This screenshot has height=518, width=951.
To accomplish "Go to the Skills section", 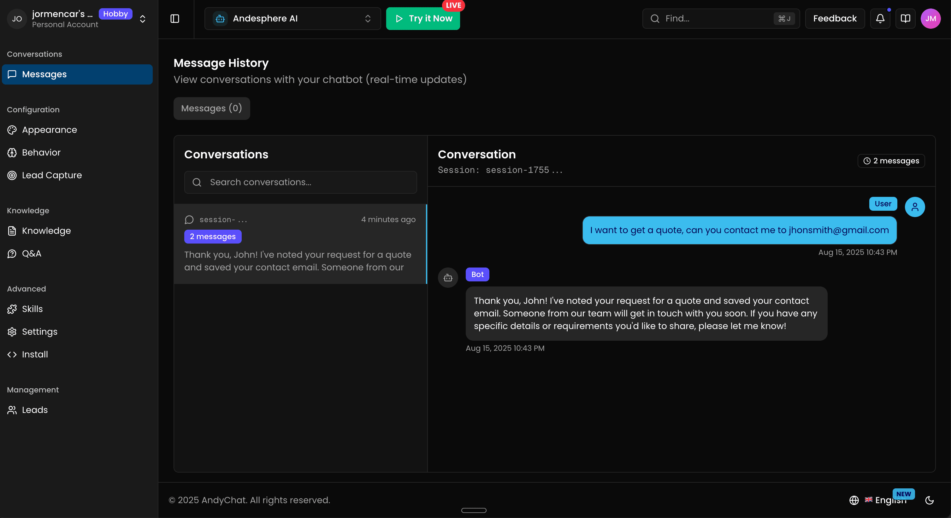I will 32,309.
